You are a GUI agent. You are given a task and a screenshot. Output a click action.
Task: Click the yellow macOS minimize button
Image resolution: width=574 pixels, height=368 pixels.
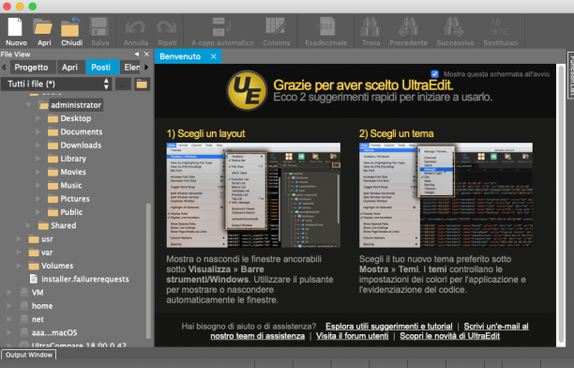click(x=20, y=7)
